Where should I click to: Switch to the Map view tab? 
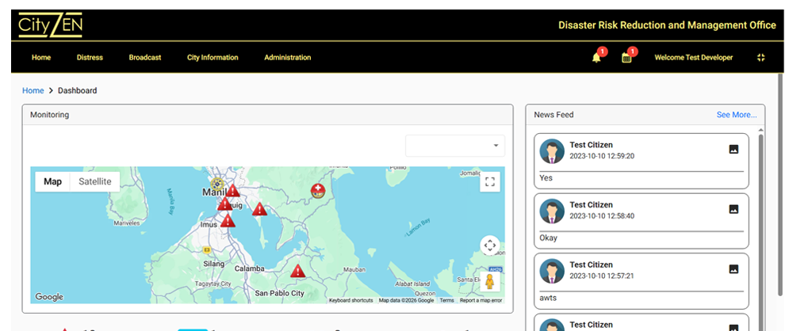click(52, 182)
